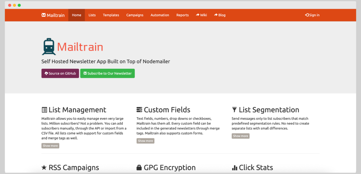361x174 pixels.
Task: Click the Click Stats bar chart icon
Action: (234, 167)
